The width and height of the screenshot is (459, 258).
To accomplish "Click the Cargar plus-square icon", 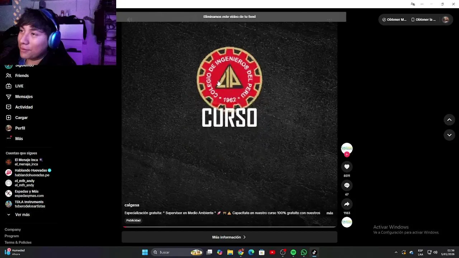I will 9,118.
